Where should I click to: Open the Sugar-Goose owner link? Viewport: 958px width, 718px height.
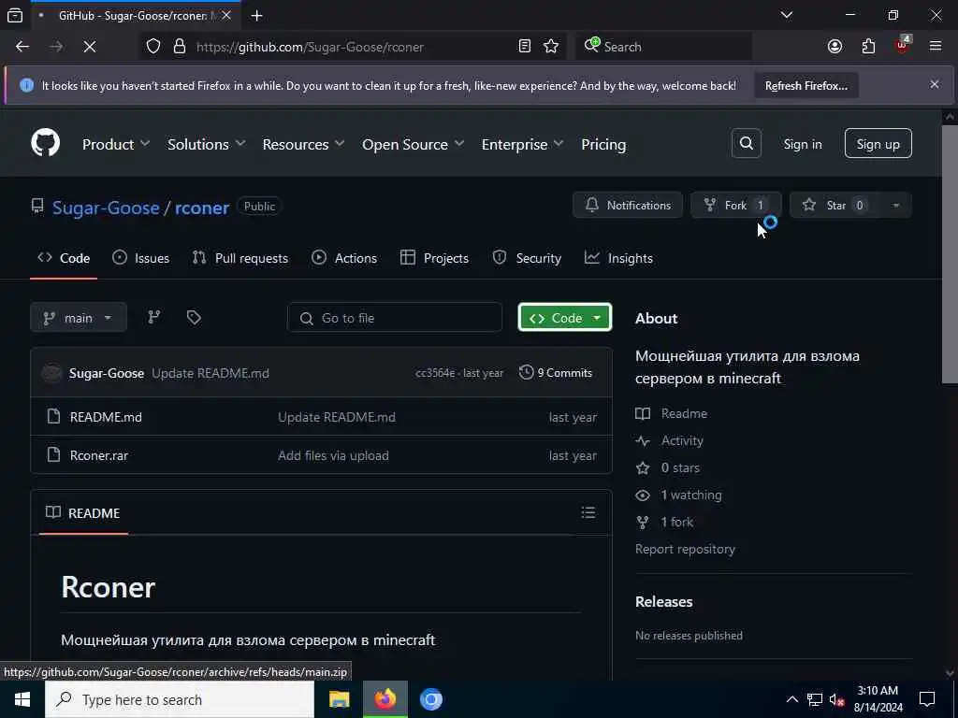106,208
